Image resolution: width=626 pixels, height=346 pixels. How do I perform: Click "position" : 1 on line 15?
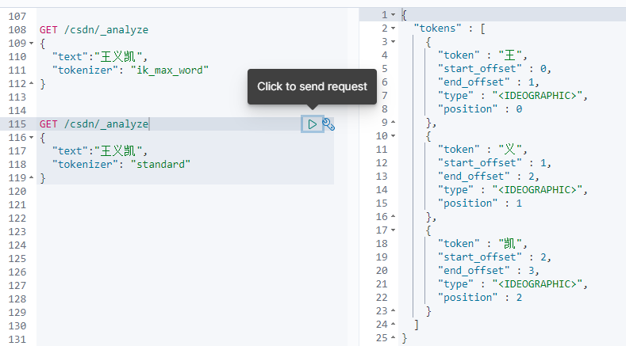pyautogui.click(x=480, y=203)
